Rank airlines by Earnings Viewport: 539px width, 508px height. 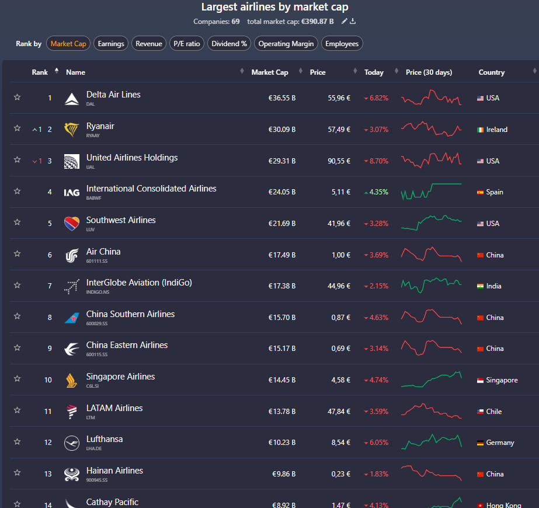(x=111, y=44)
